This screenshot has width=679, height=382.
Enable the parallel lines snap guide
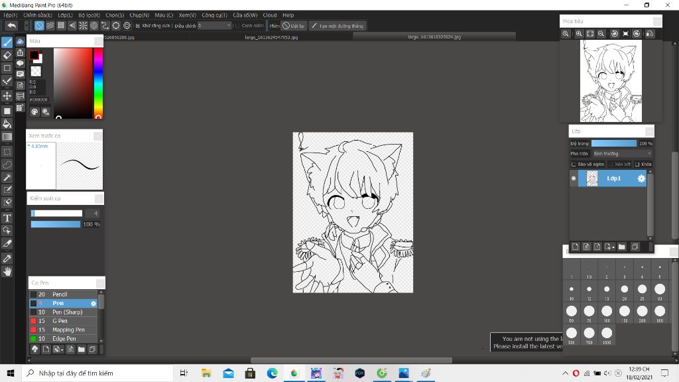[x=50, y=26]
